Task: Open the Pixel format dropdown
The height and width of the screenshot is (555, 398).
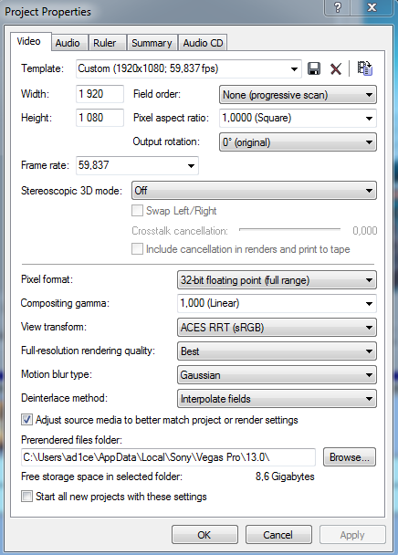Action: pos(277,280)
